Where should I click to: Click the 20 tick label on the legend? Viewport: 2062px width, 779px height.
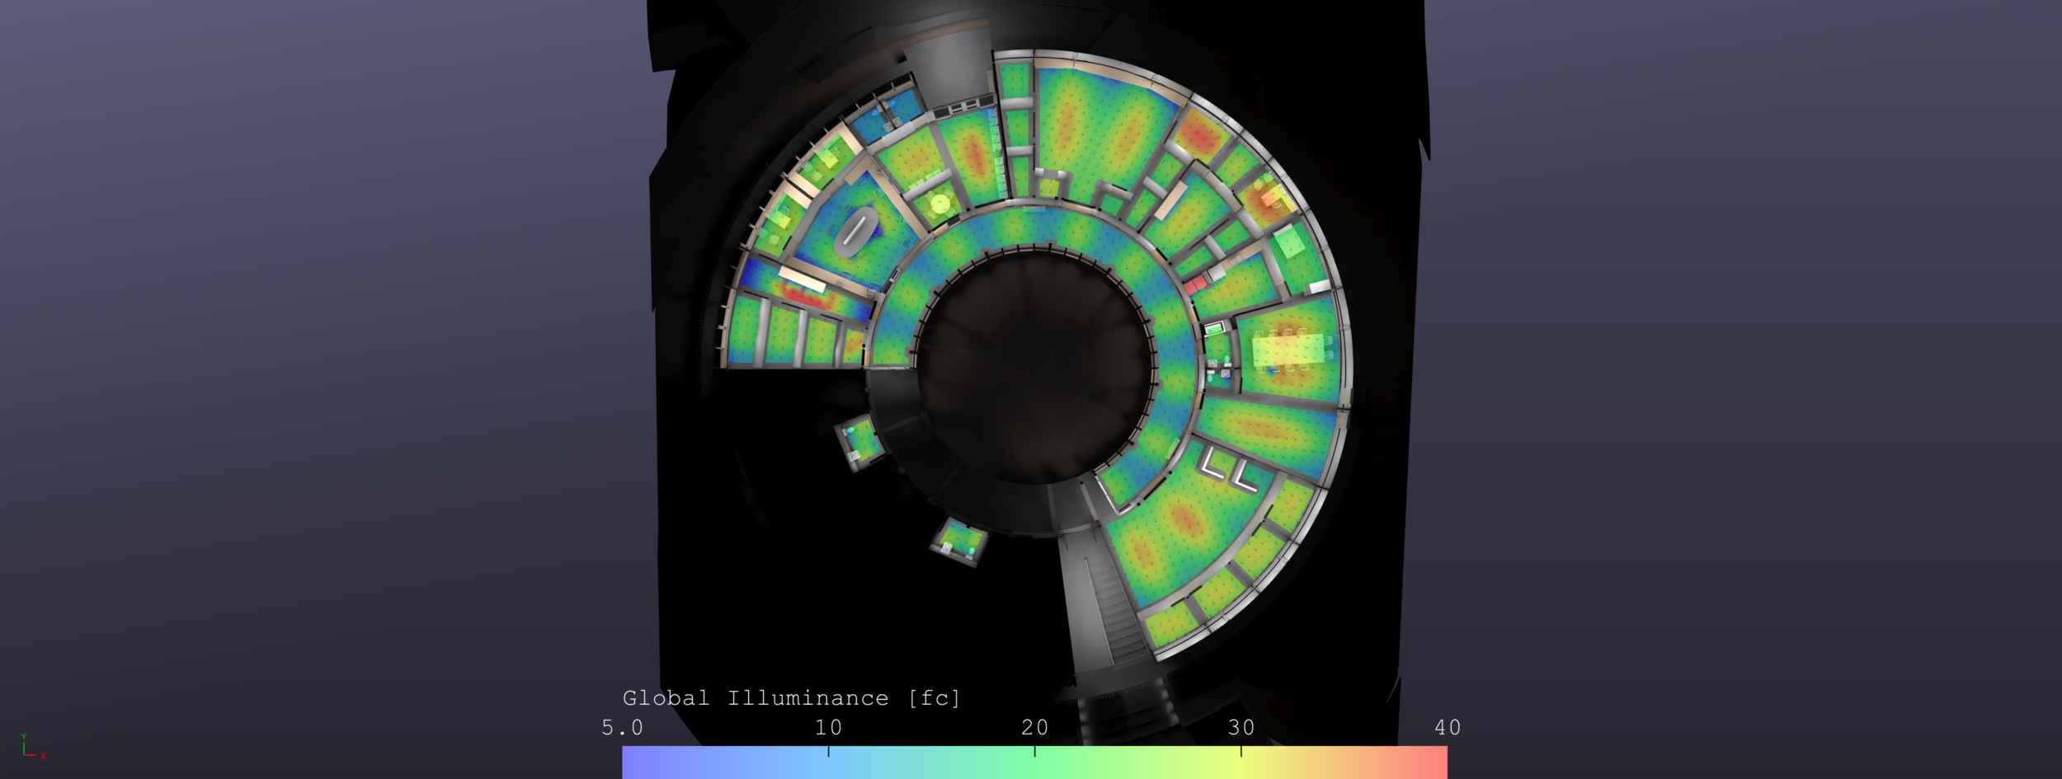1034,728
